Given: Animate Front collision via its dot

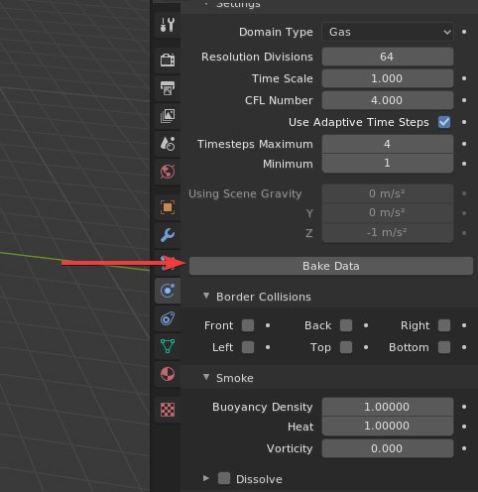Looking at the screenshot, I should (x=268, y=325).
